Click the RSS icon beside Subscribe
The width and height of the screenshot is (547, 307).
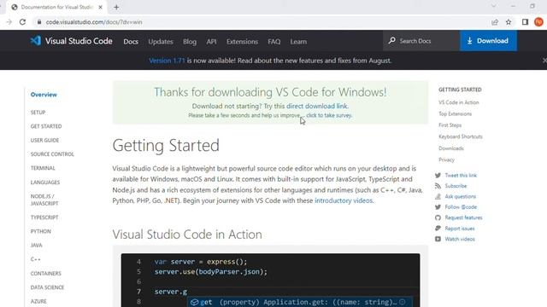(438, 186)
